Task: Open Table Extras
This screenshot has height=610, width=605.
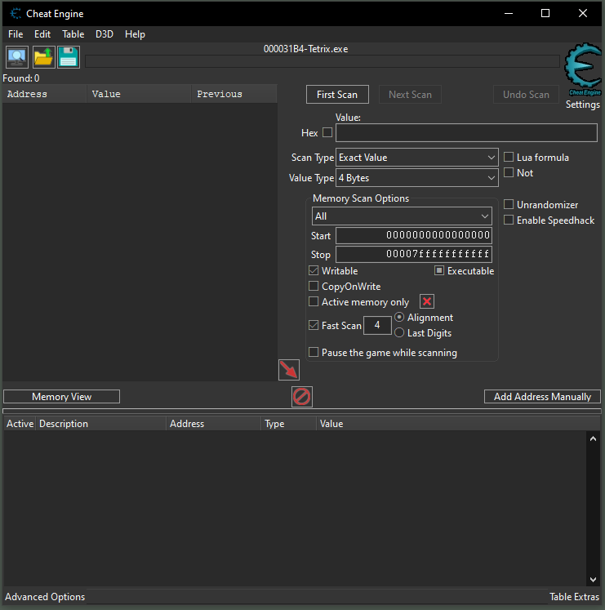Action: click(x=574, y=597)
